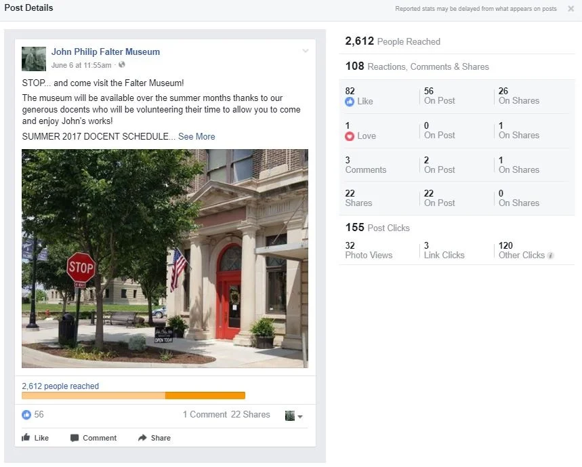Click the organic reach light orange bar

(x=93, y=396)
